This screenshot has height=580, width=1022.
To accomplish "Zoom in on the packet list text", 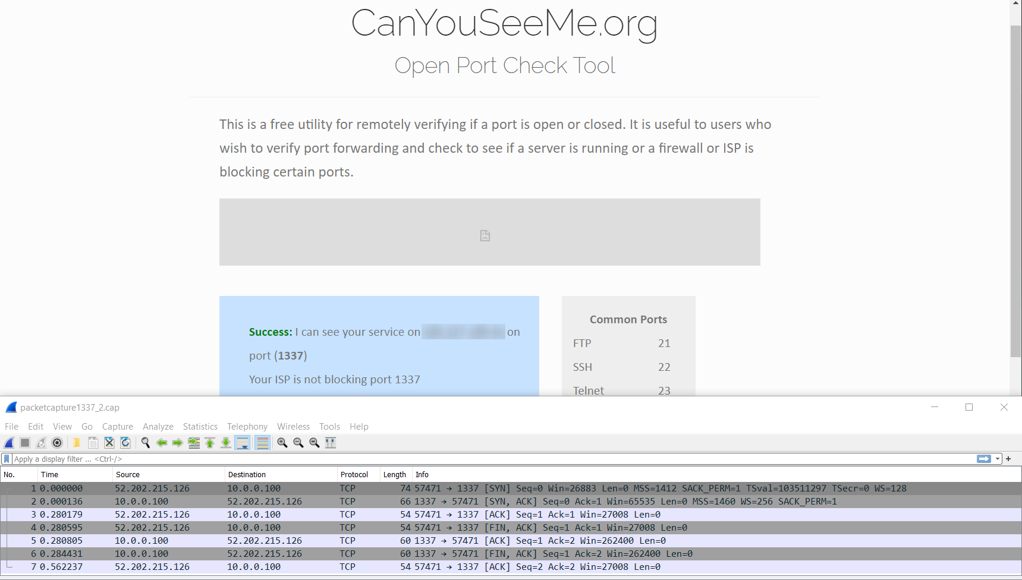I will coord(282,443).
